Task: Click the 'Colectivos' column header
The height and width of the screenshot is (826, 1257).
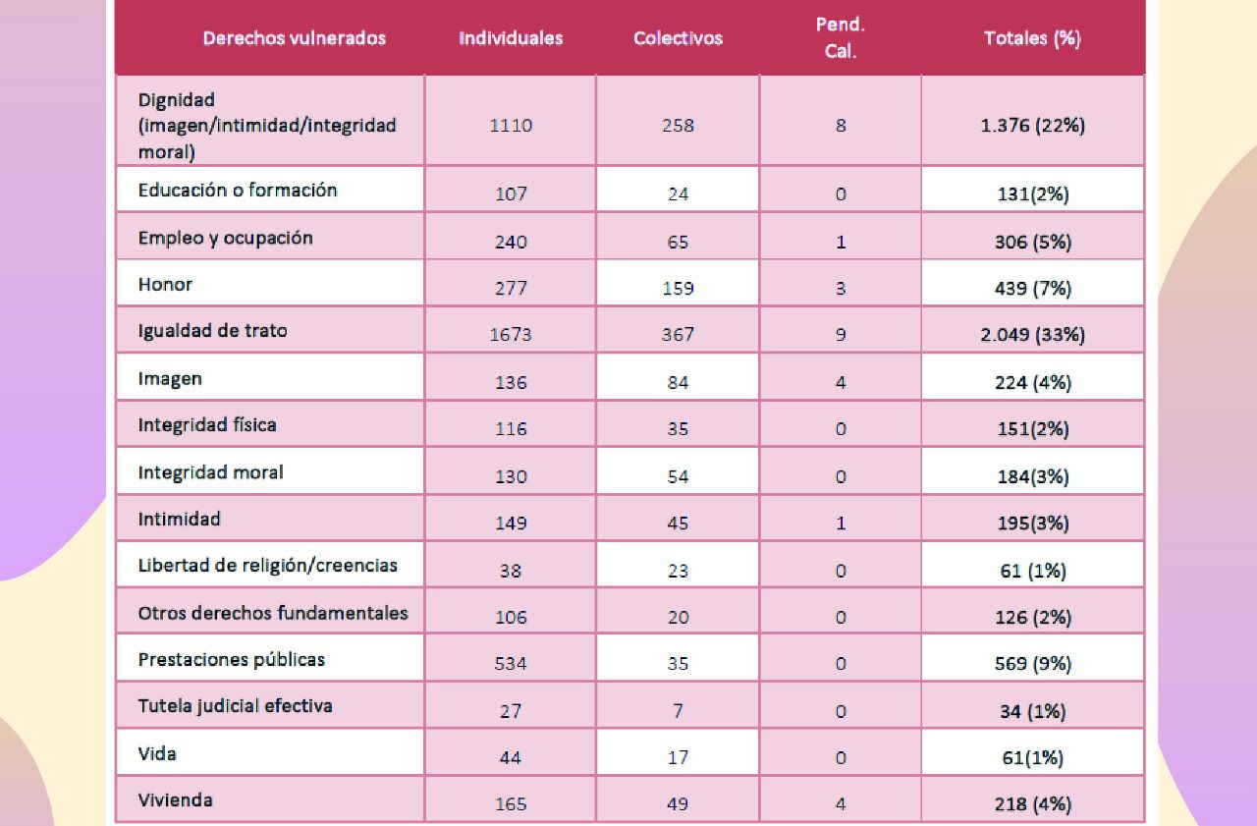Action: point(678,38)
